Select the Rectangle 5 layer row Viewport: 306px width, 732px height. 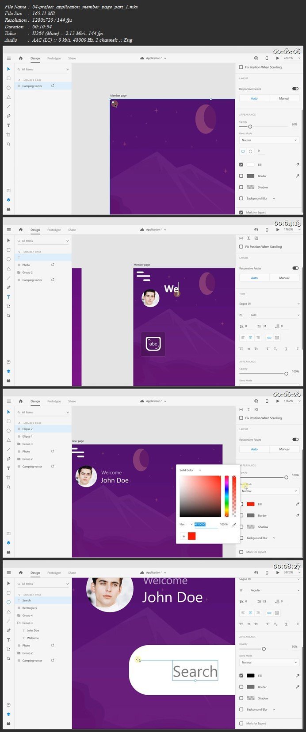tap(43, 608)
